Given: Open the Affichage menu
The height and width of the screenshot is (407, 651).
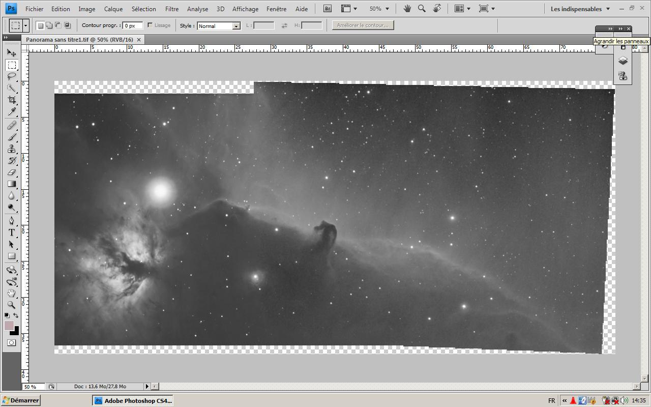Looking at the screenshot, I should 245,9.
